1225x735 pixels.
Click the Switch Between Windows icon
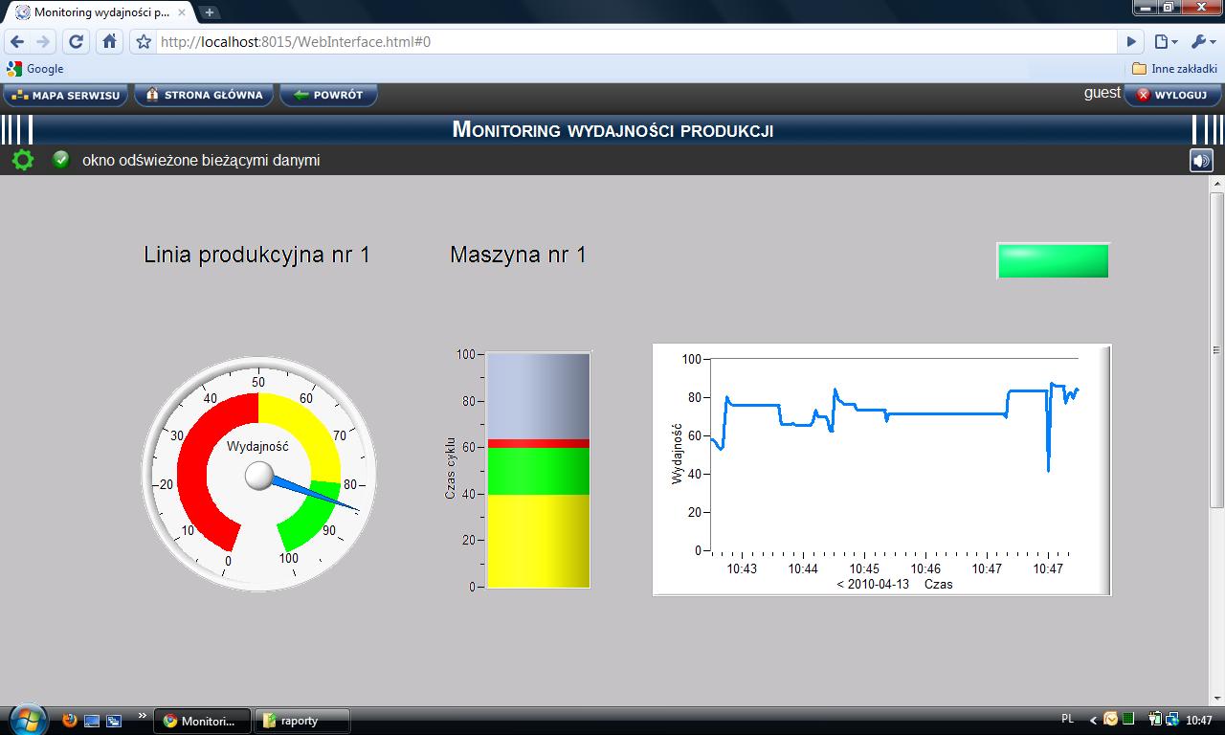114,720
